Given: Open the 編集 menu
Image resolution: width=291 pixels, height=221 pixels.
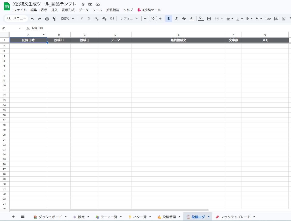Looking at the screenshot, I should [34, 10].
